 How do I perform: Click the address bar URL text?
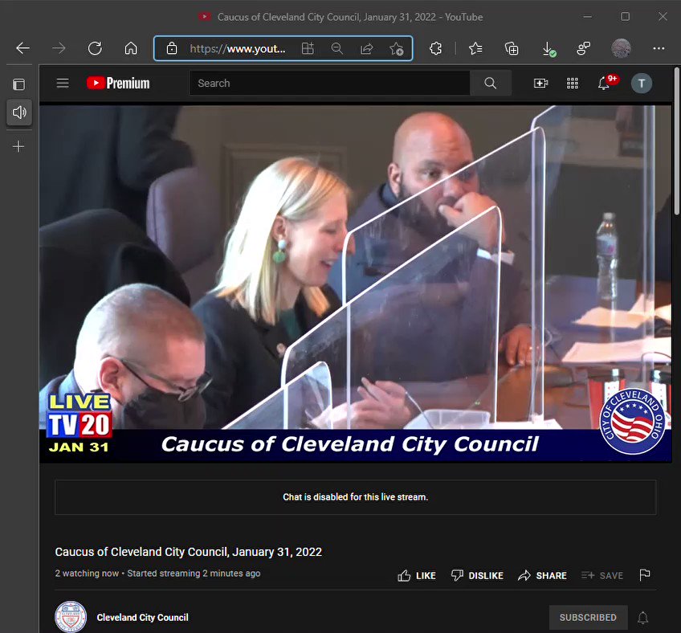[238, 49]
